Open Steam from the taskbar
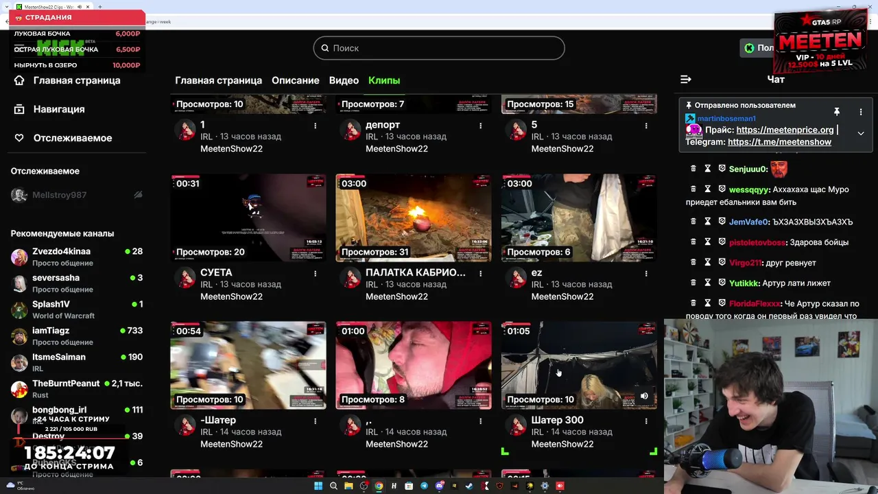878x494 pixels. point(469,486)
